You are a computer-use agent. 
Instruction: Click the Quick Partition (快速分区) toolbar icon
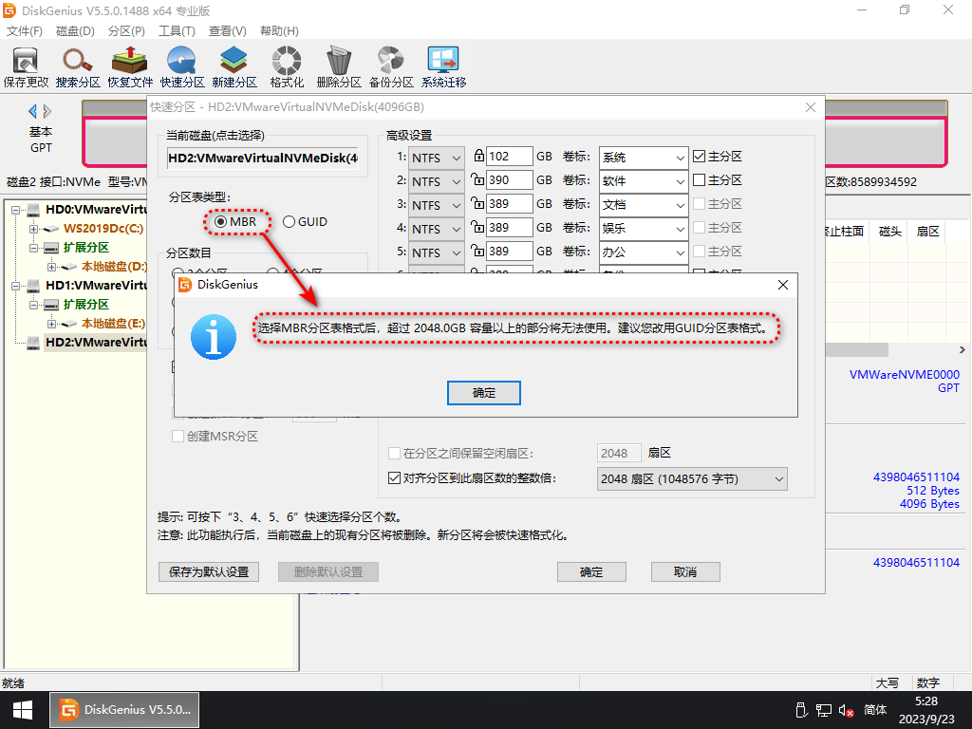pyautogui.click(x=182, y=67)
